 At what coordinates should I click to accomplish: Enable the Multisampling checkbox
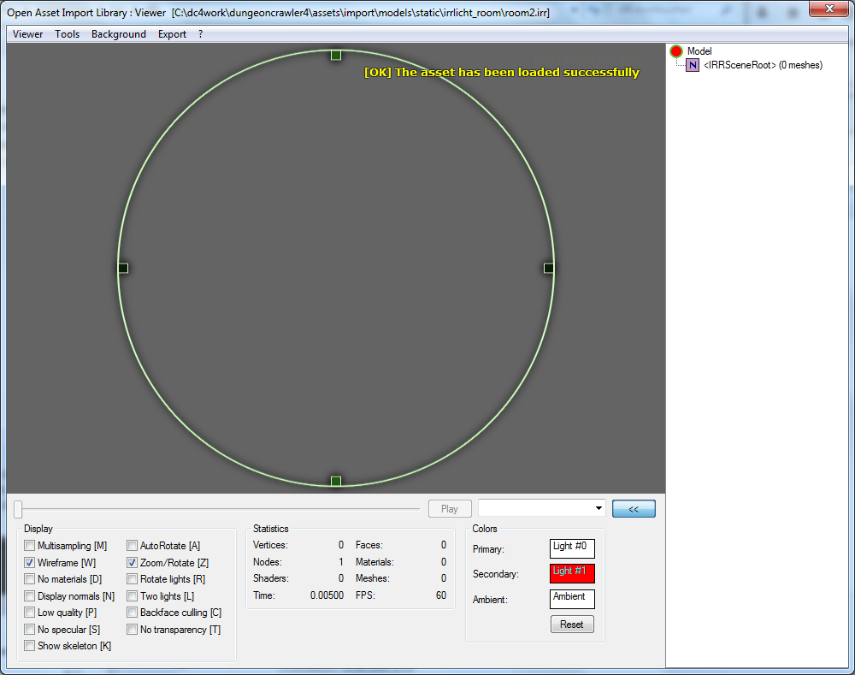click(x=30, y=546)
